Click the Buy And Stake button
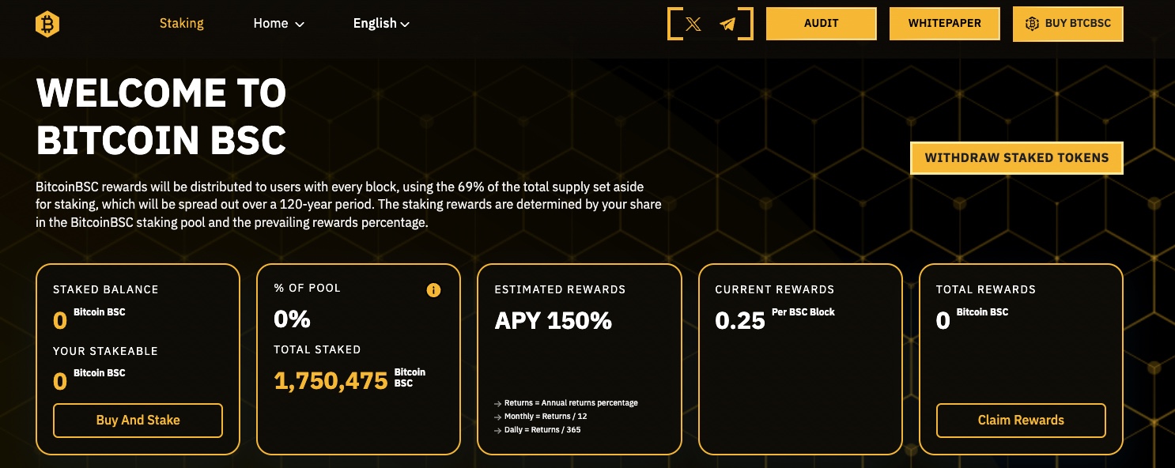 (138, 421)
